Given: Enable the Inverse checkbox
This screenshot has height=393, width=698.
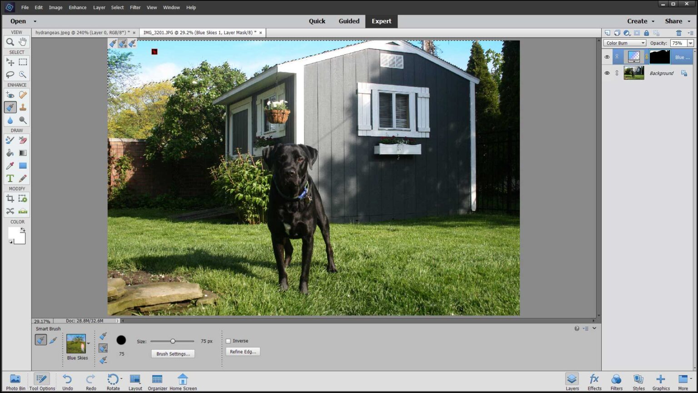Looking at the screenshot, I should [x=228, y=341].
